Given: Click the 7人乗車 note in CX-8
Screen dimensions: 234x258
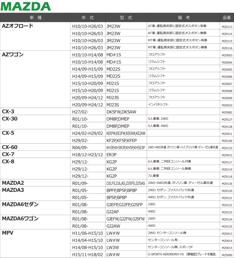Looking at the screenshot, I should (x=153, y=176).
